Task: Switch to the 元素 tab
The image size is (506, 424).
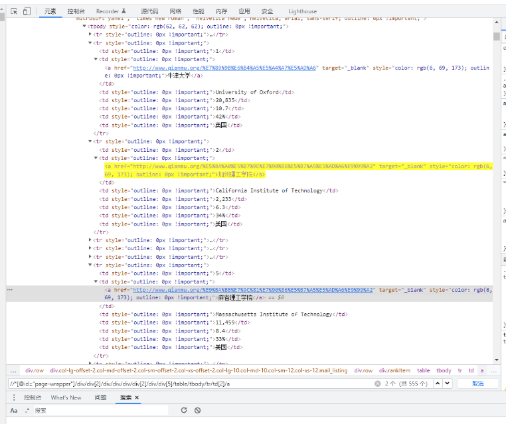Action: click(50, 11)
